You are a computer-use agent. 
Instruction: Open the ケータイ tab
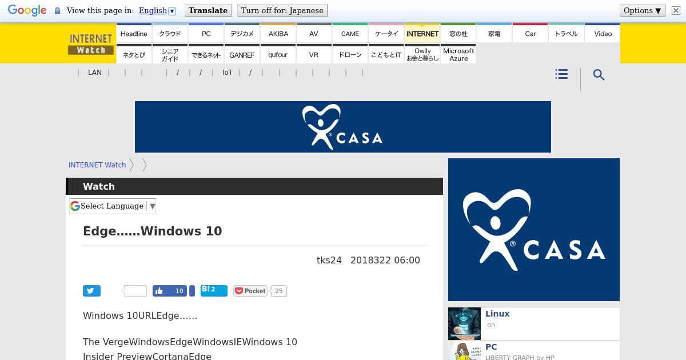click(386, 34)
